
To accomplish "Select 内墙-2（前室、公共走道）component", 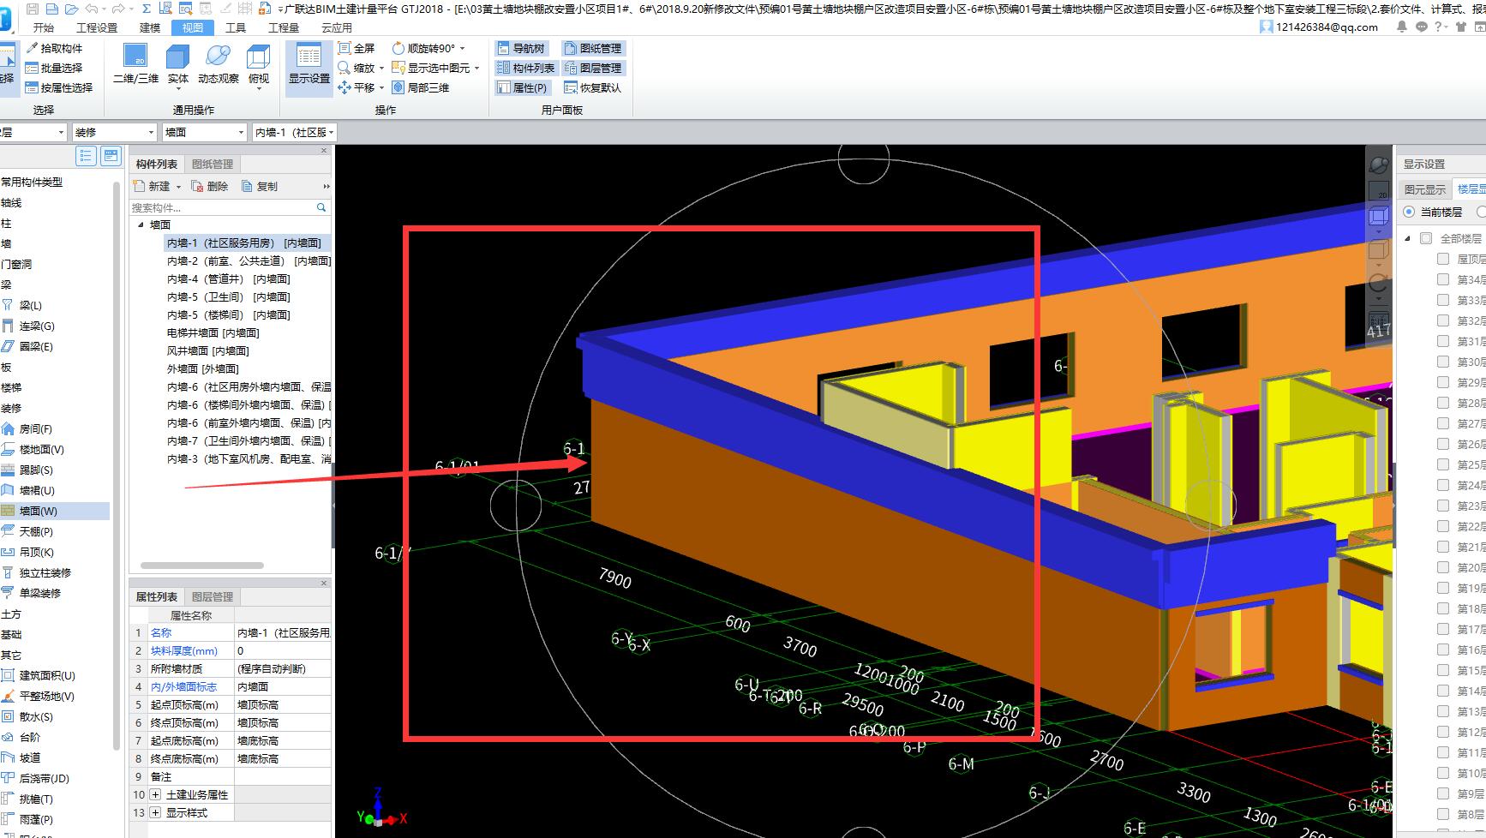I will pyautogui.click(x=249, y=260).
